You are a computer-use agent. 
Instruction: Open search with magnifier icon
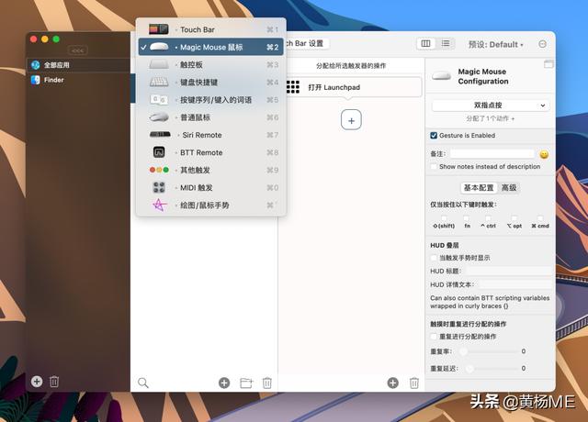click(x=143, y=383)
